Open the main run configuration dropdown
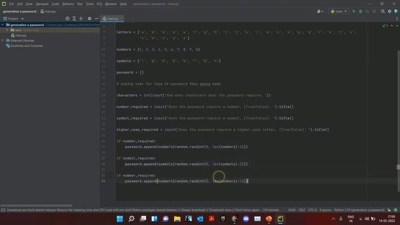This screenshot has height=225, width=400. [x=339, y=11]
